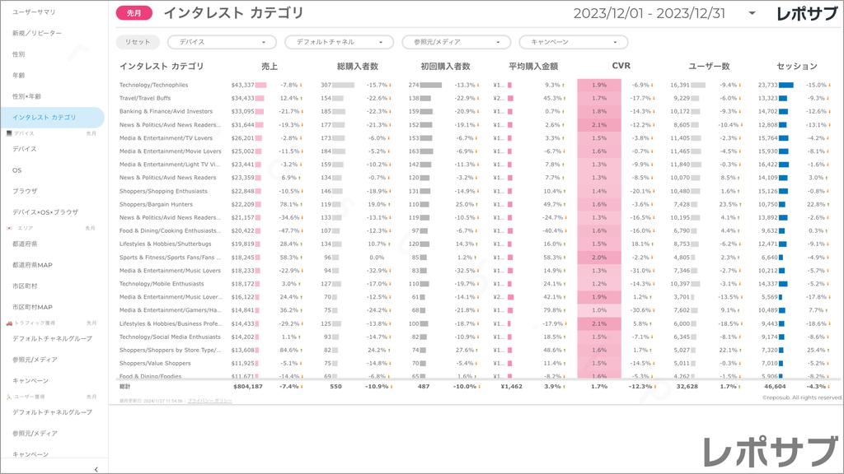Image resolution: width=844 pixels, height=474 pixels.
Task: Open the デバイス filter dropdown
Action: click(223, 42)
